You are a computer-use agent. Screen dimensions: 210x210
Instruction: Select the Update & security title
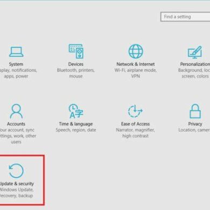pos(17,184)
